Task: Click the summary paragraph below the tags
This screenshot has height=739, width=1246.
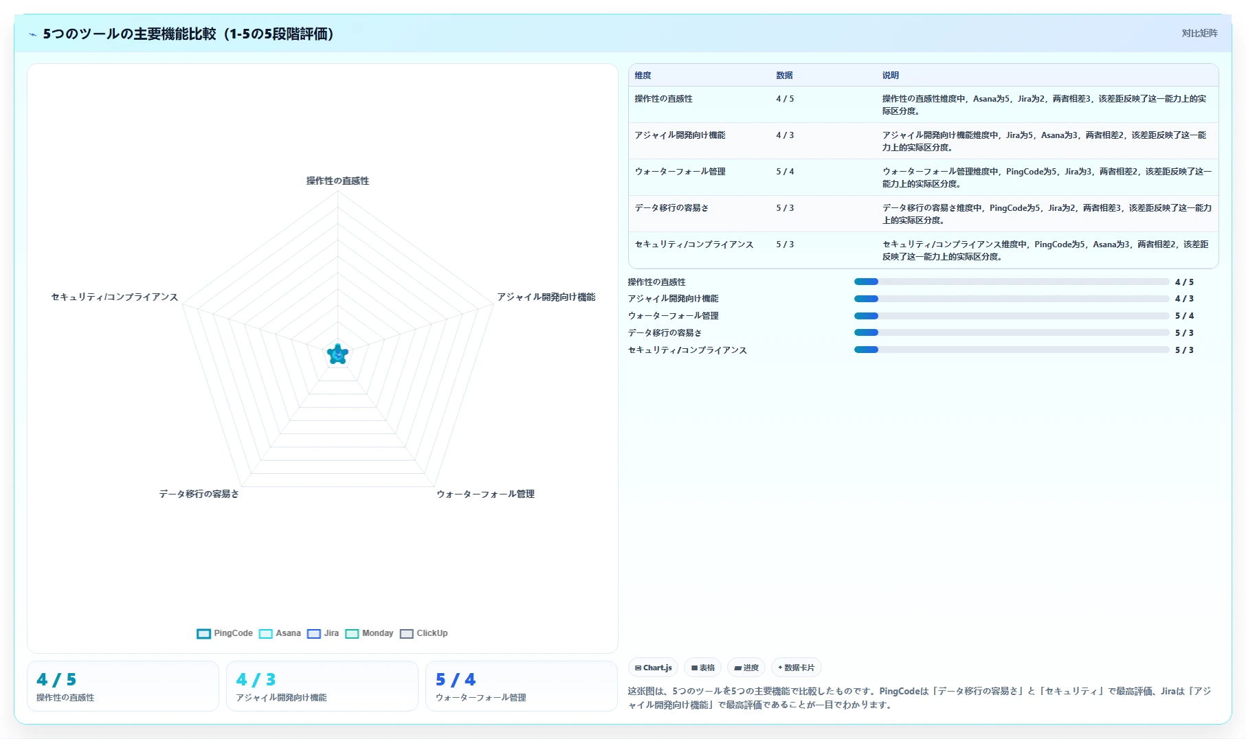Action: coord(920,698)
